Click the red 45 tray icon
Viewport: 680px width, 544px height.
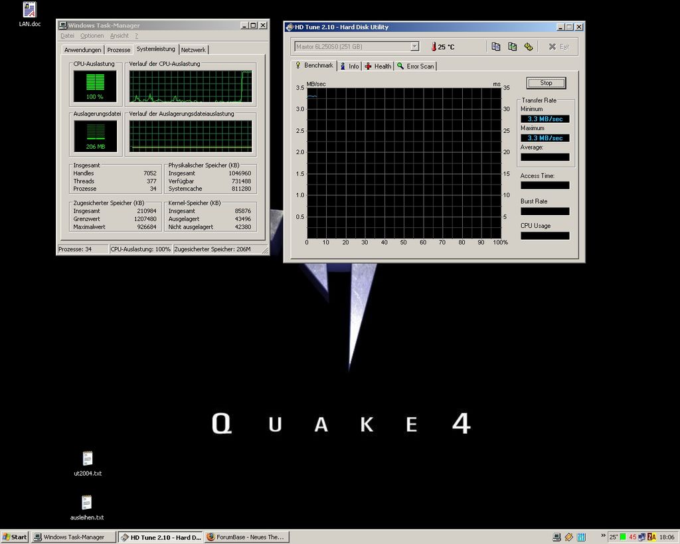pyautogui.click(x=632, y=537)
